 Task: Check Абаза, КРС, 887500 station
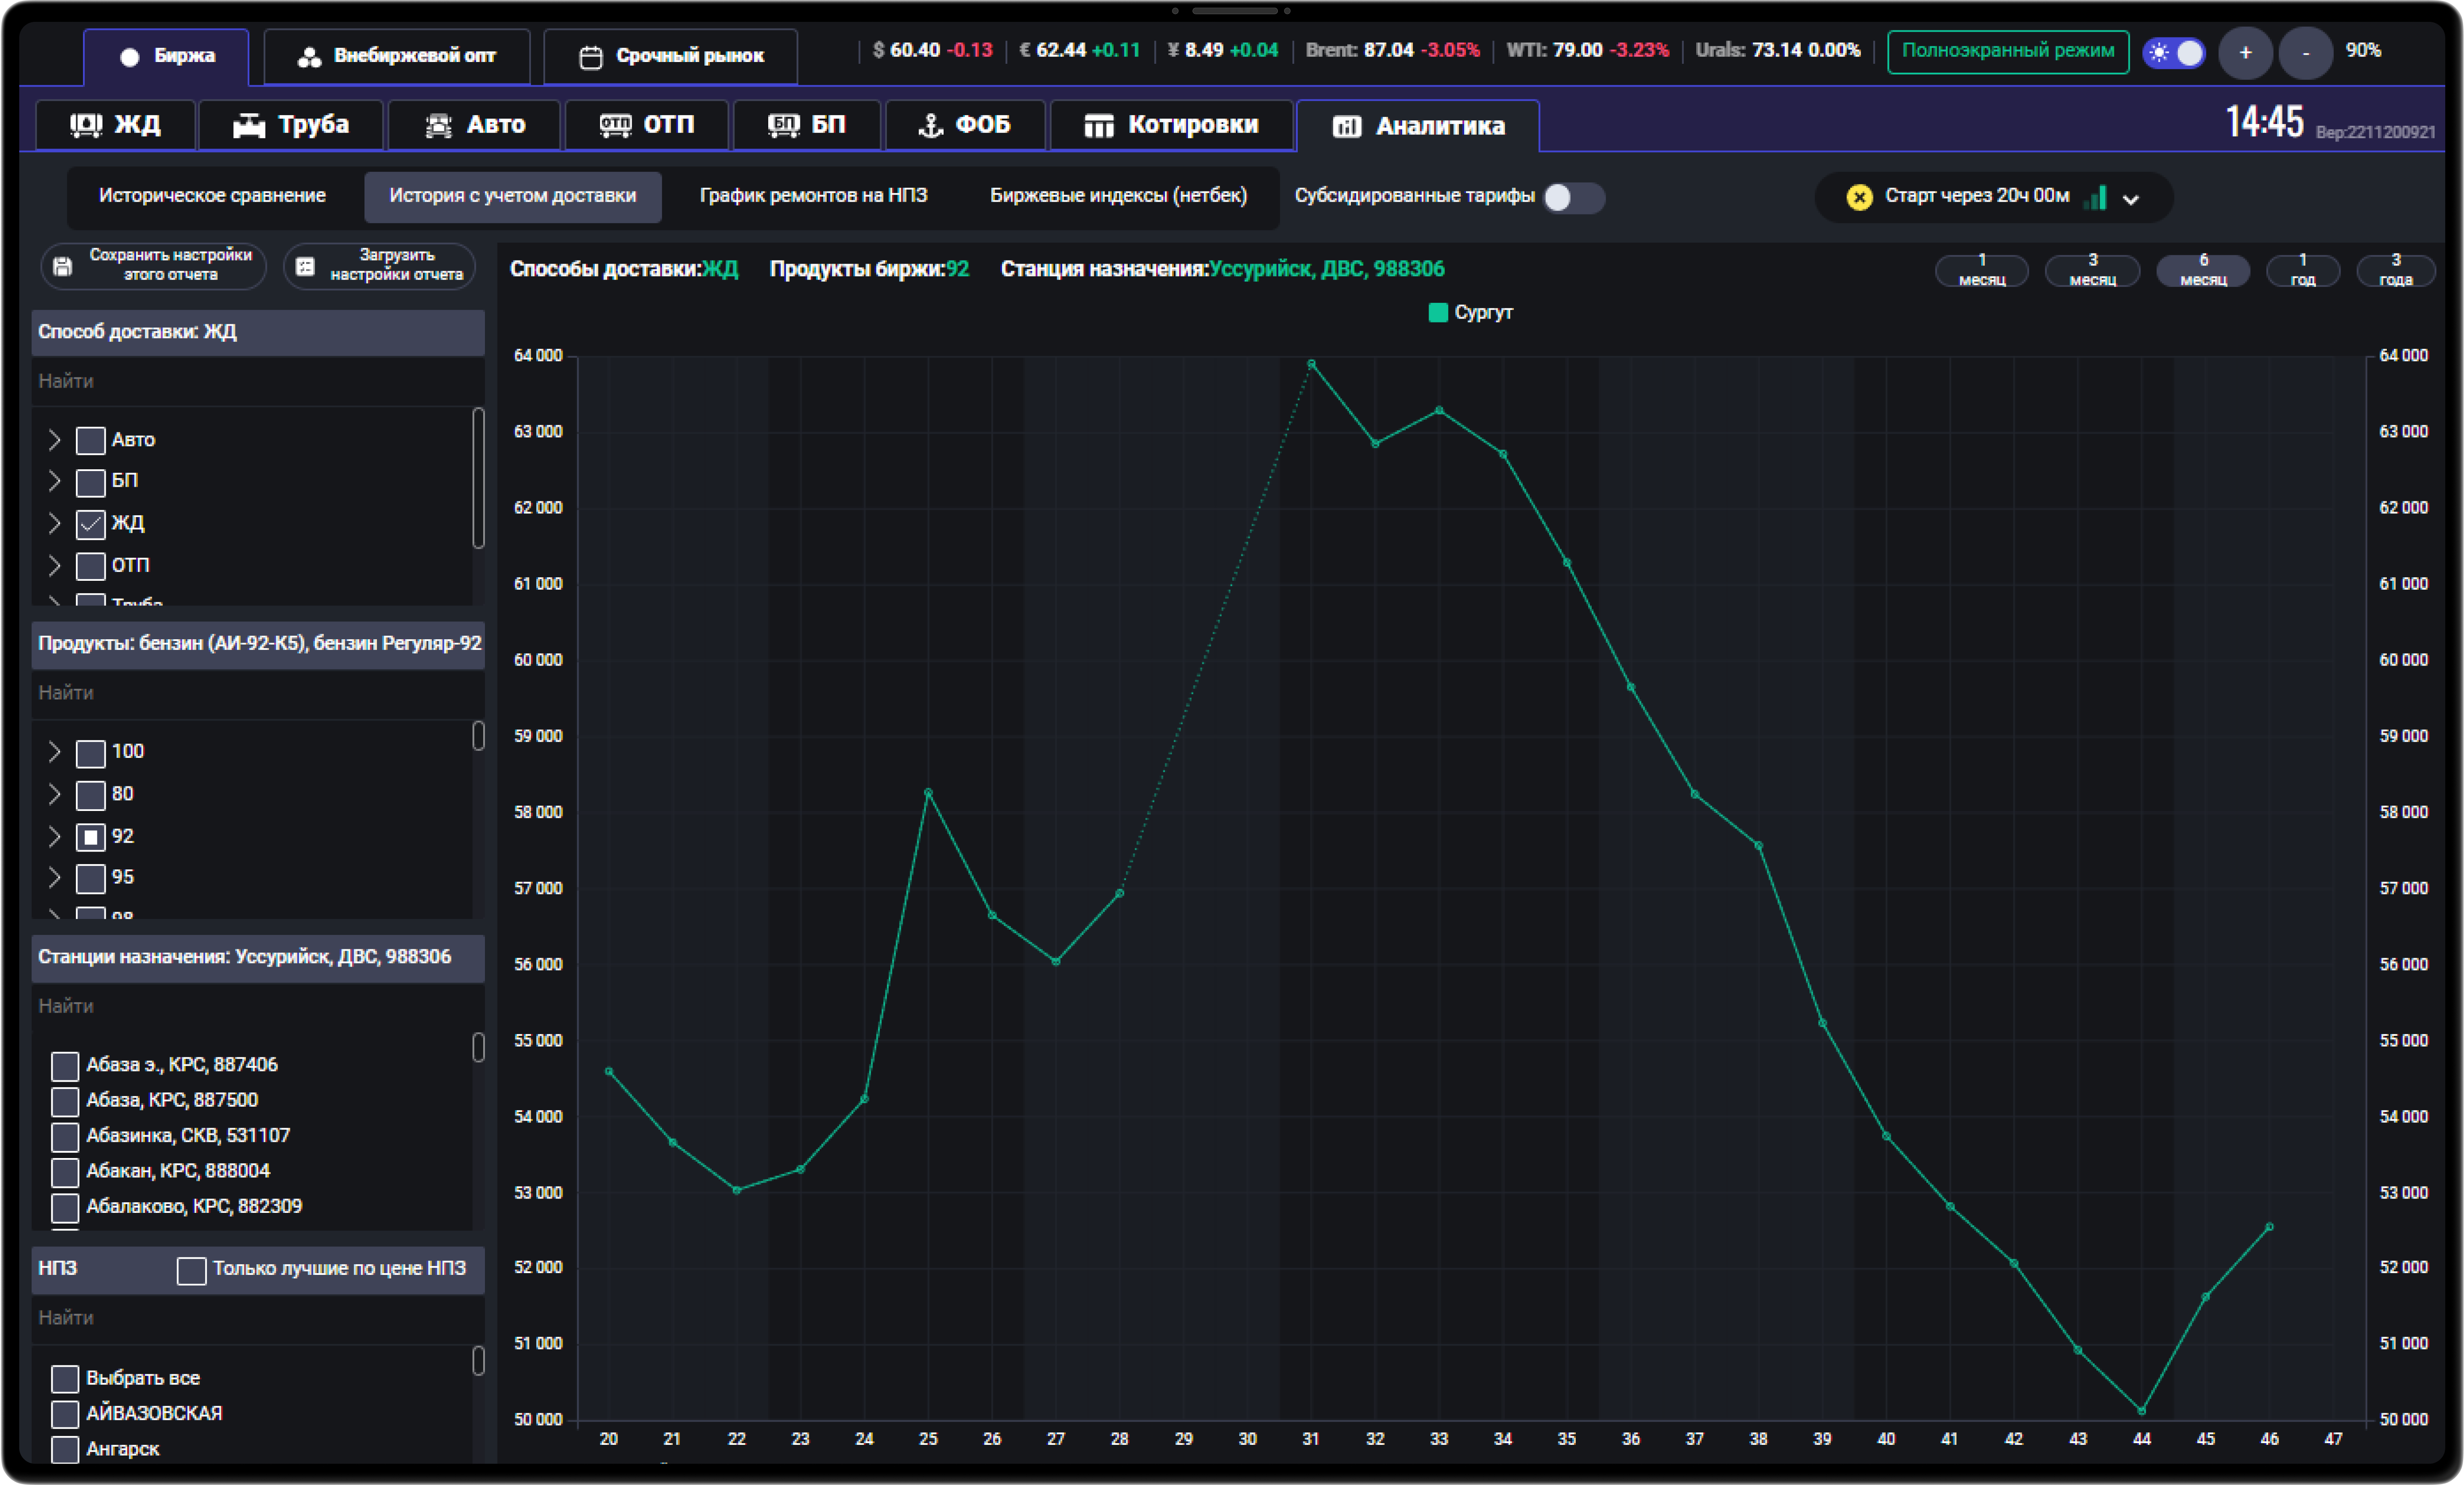pyautogui.click(x=65, y=1101)
